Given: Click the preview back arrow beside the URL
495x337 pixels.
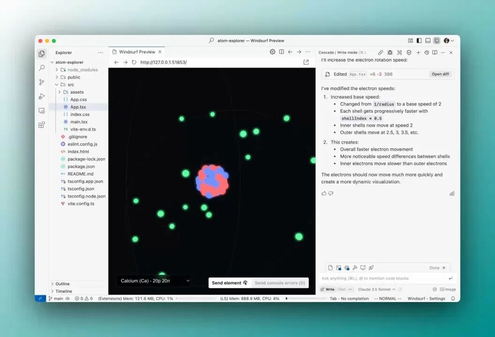Looking at the screenshot, I should click(x=117, y=62).
